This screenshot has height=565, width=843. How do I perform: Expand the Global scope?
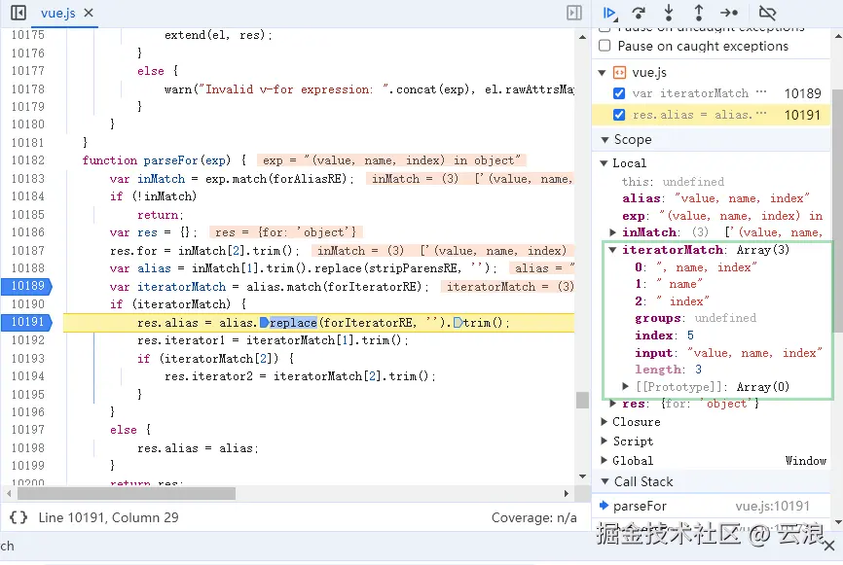click(604, 460)
